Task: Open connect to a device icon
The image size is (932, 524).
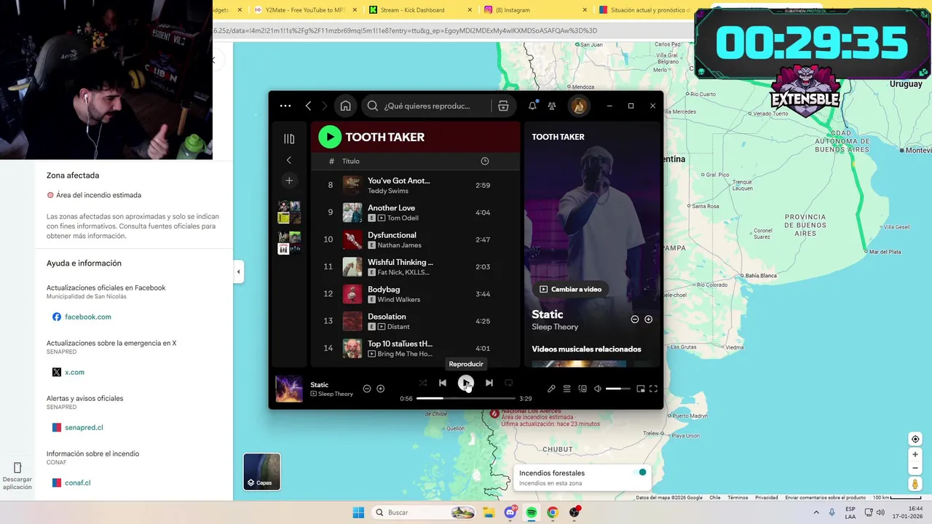Action: point(582,389)
